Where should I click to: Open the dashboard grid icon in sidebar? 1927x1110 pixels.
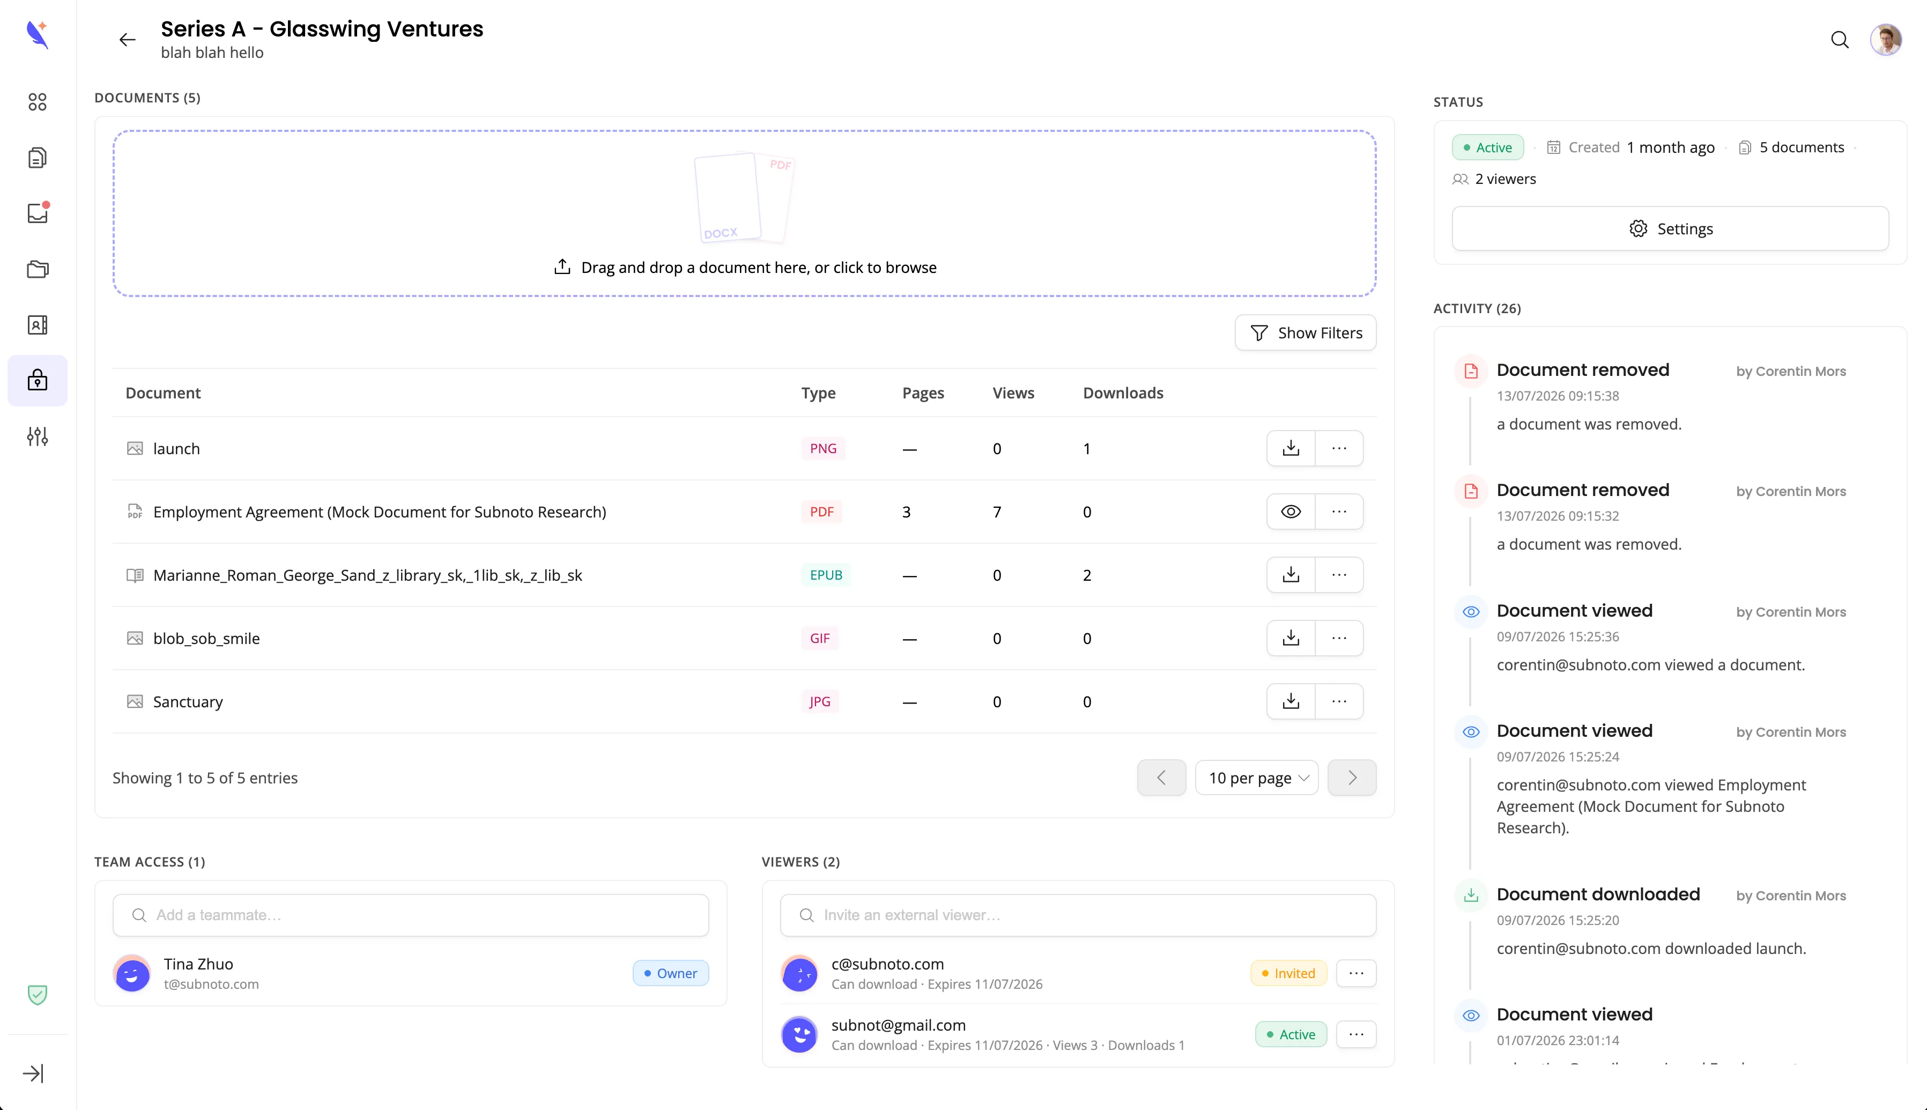click(x=38, y=102)
